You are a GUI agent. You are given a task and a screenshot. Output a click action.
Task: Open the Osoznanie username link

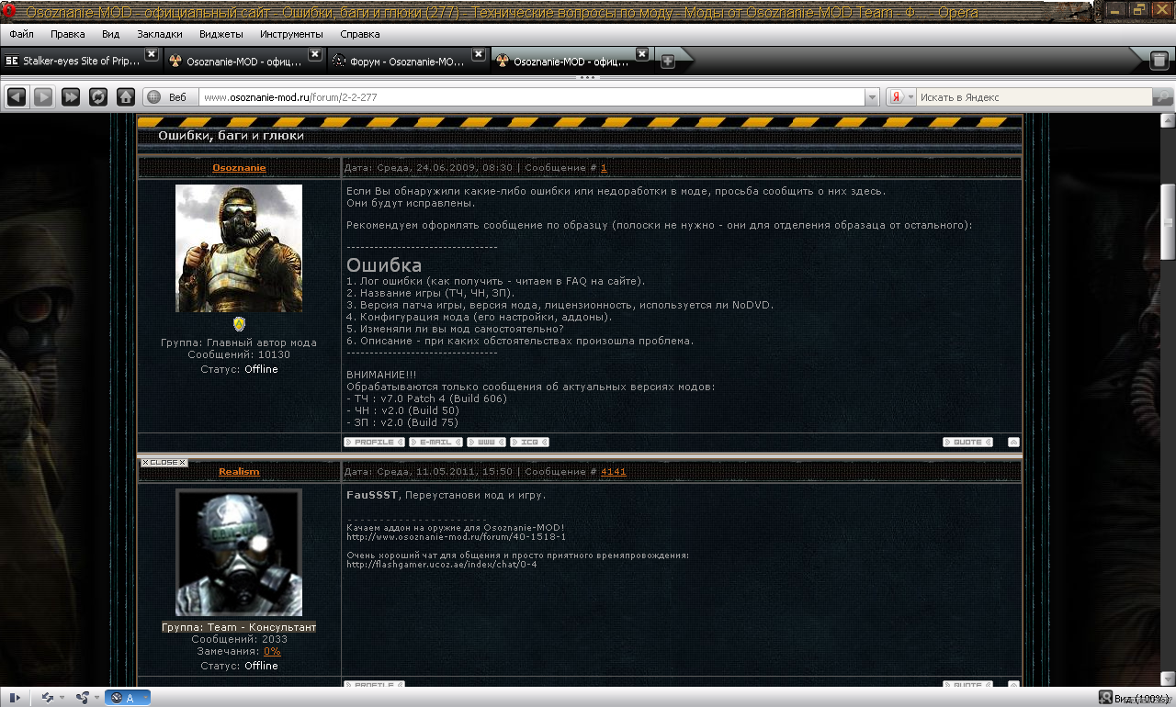pos(239,168)
